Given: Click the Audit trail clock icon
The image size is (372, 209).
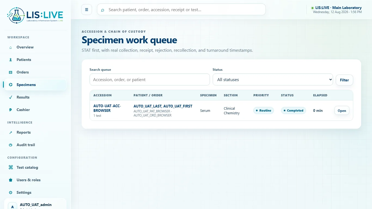Looking at the screenshot, I should [11, 145].
